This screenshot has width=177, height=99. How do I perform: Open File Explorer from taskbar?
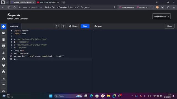pos(108,96)
